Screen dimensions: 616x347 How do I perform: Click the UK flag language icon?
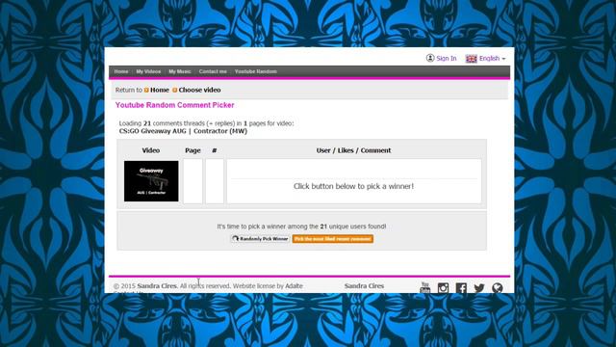pos(471,59)
